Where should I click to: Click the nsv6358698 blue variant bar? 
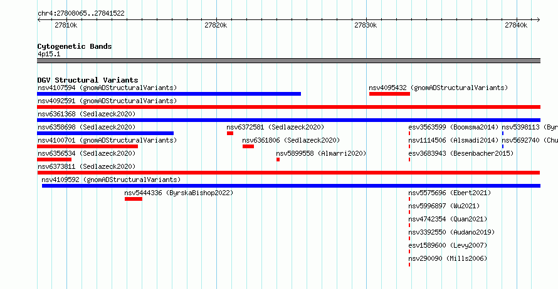(x=105, y=133)
